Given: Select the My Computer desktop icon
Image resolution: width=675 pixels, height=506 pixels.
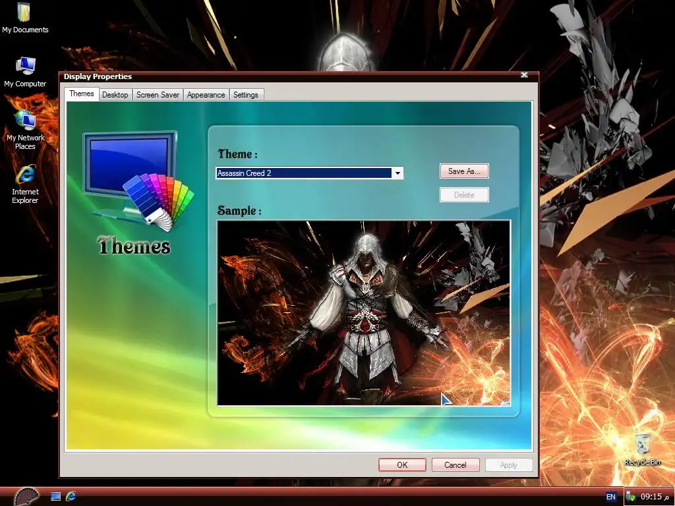Looking at the screenshot, I should [25, 72].
